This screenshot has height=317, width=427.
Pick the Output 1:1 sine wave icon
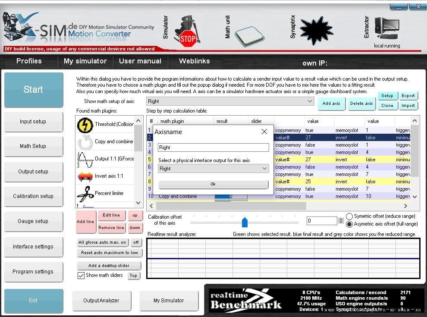pos(85,160)
